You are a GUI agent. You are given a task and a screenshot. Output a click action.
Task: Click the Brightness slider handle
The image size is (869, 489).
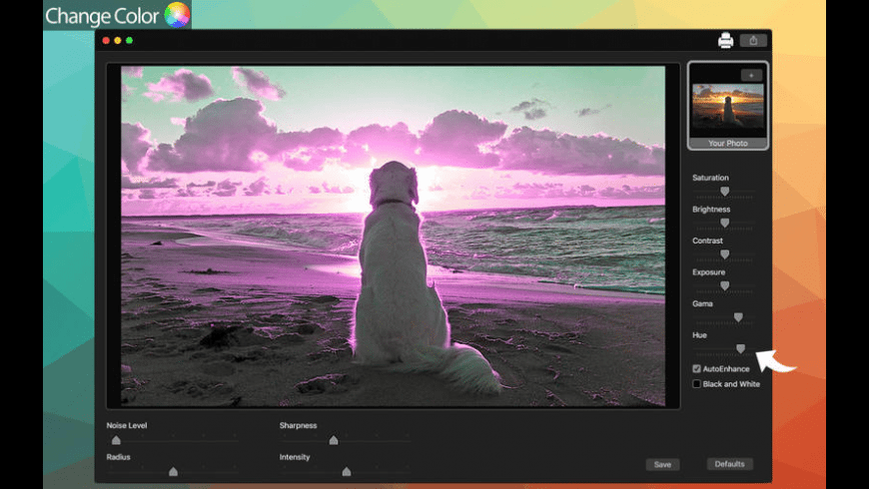point(724,224)
